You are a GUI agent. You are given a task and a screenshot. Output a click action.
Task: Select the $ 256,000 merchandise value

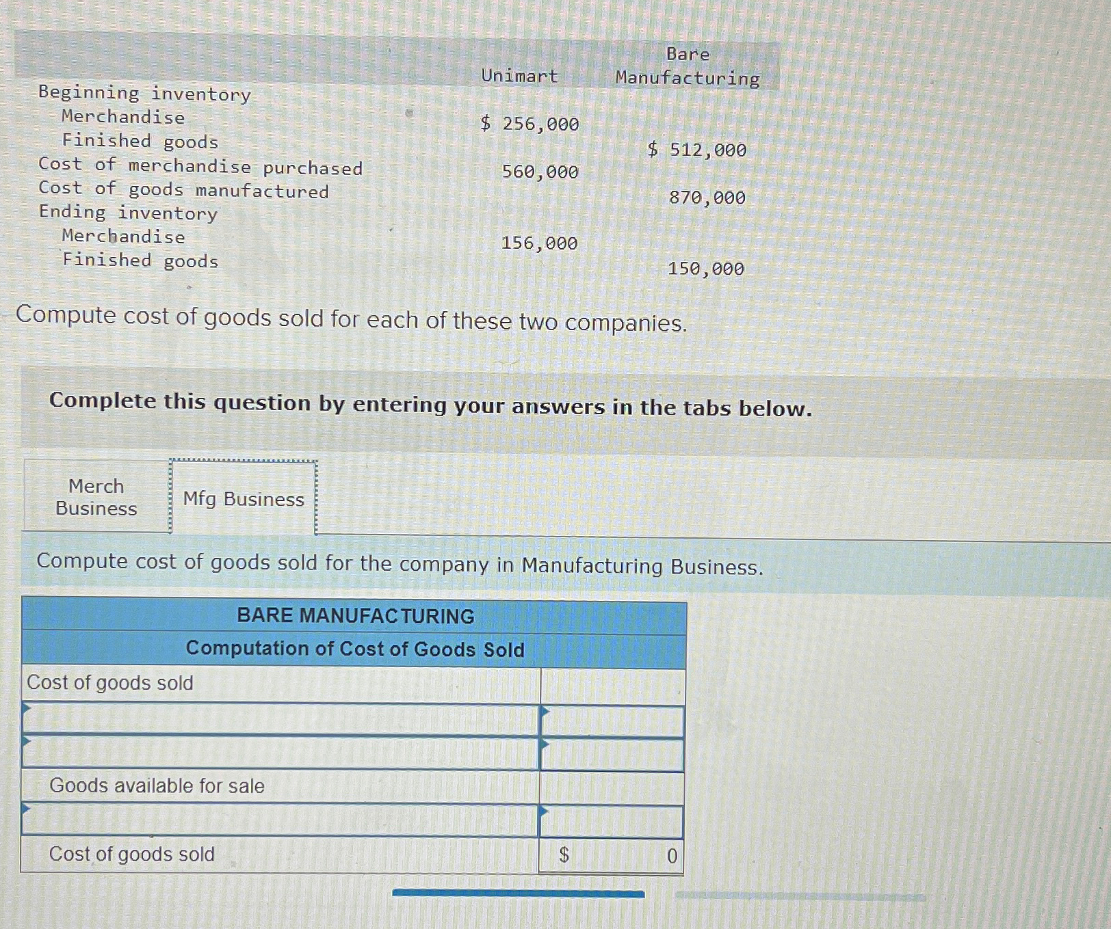click(x=530, y=124)
